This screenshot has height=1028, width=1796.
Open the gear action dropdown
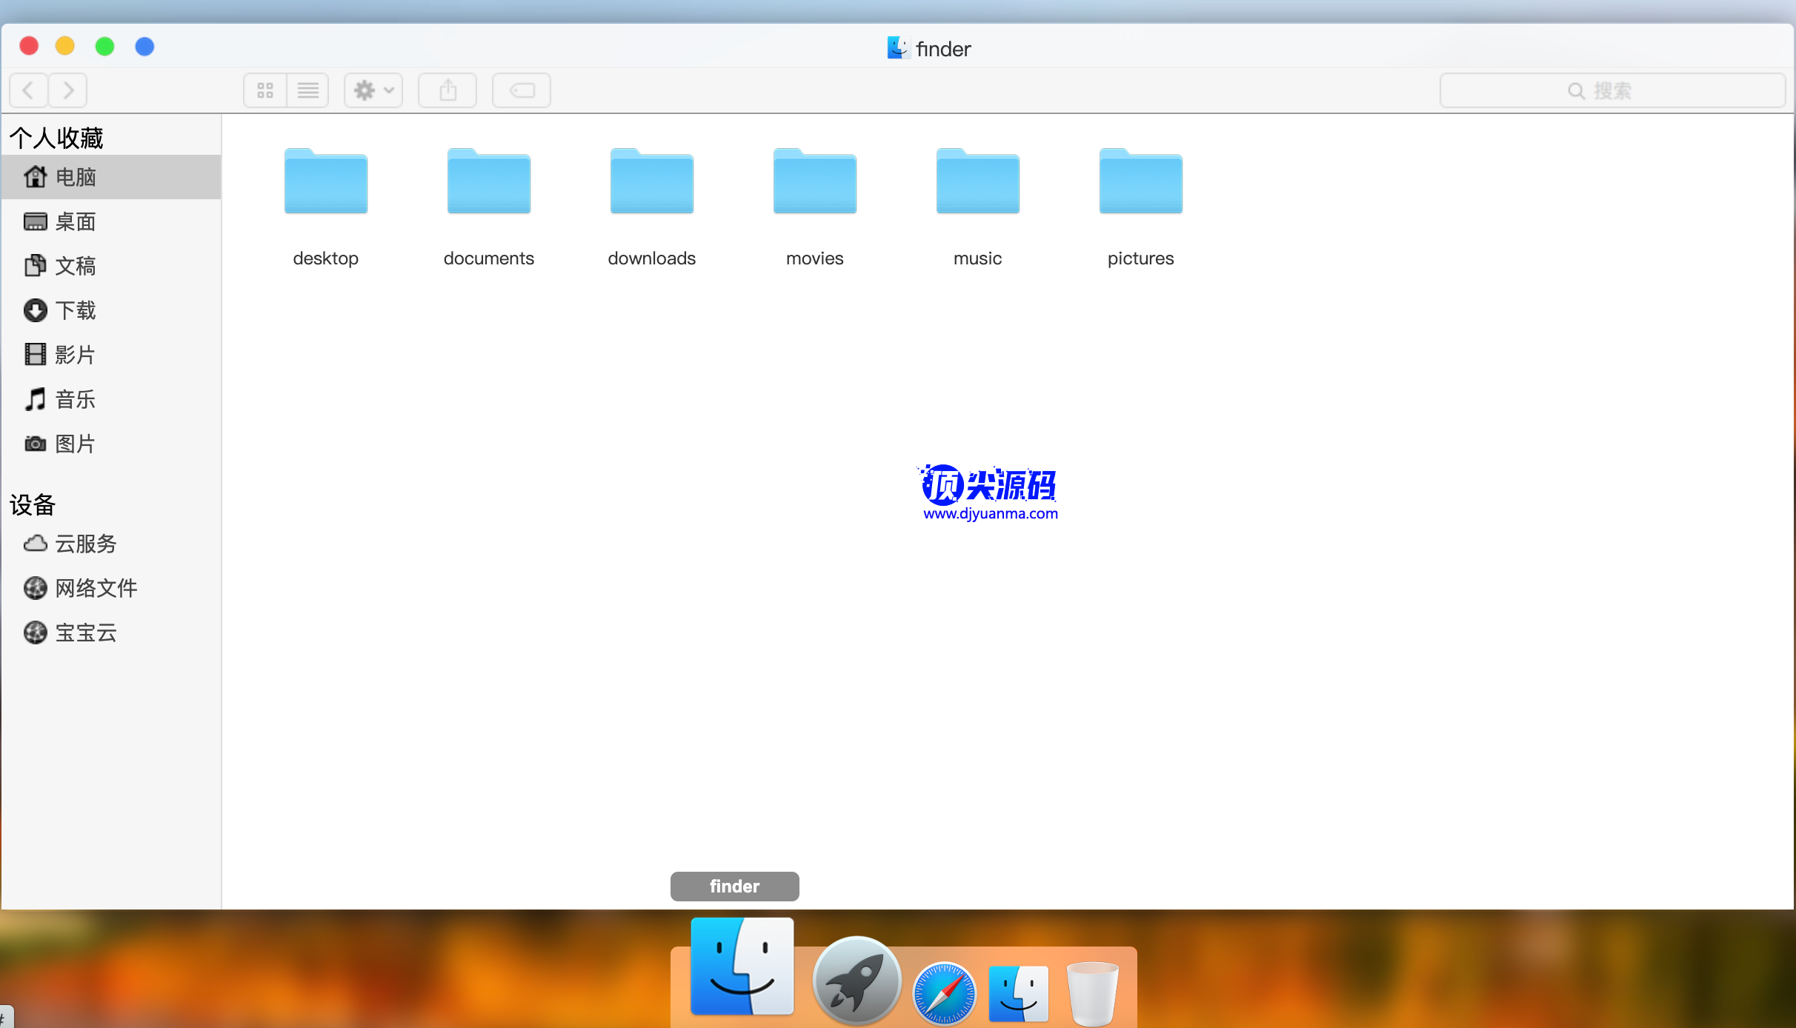pos(373,90)
